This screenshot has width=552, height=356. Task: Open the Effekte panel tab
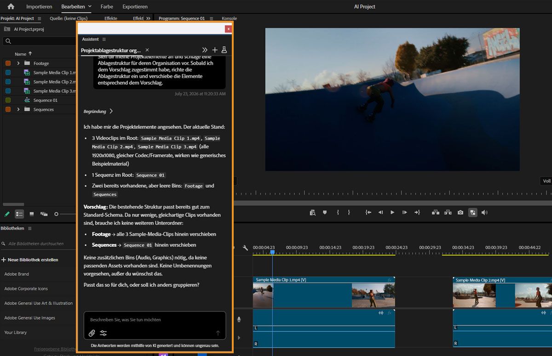pyautogui.click(x=111, y=18)
